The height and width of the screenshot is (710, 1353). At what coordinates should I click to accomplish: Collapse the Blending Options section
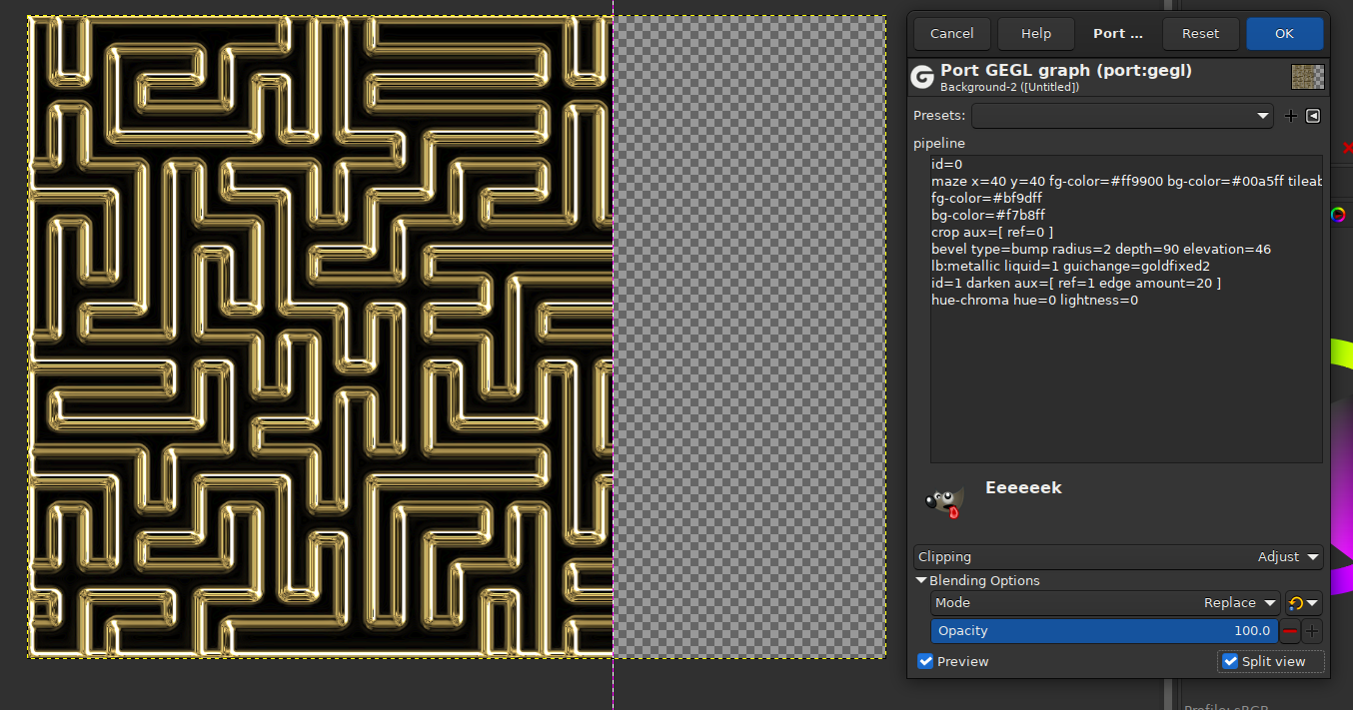tap(921, 580)
